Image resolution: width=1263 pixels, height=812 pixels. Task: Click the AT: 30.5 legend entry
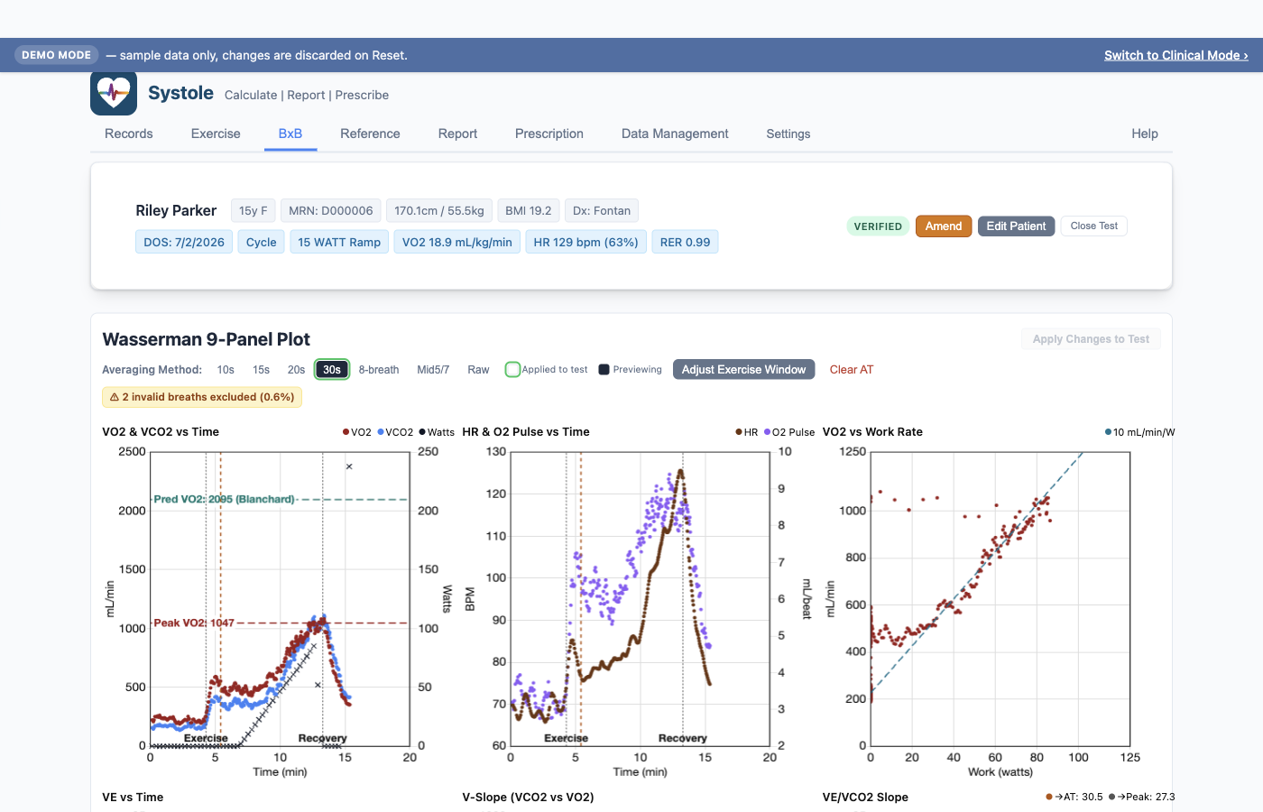1074,797
